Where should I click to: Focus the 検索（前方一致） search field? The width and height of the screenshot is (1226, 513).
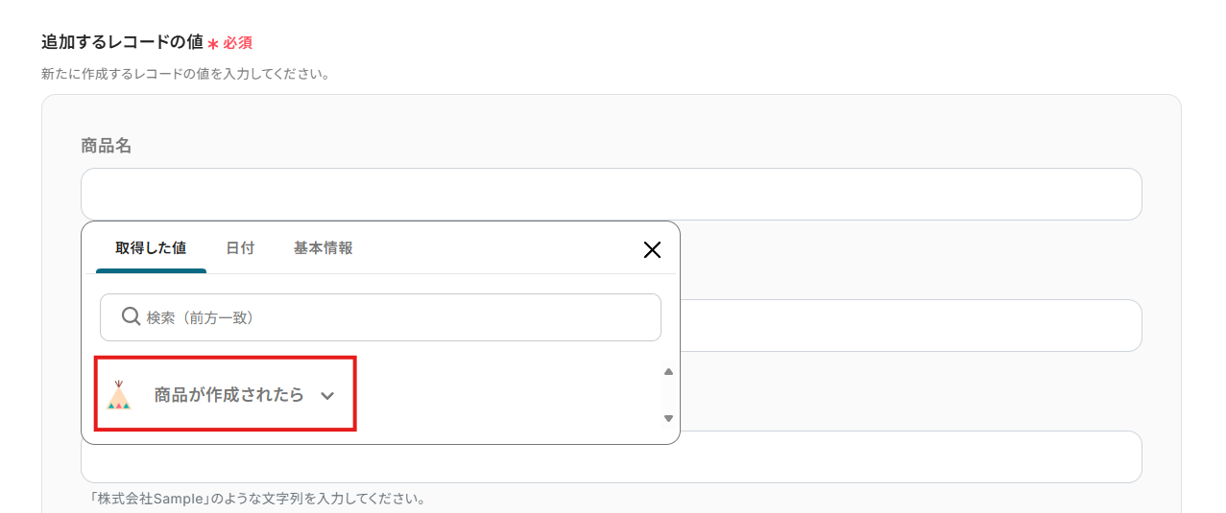tap(394, 317)
